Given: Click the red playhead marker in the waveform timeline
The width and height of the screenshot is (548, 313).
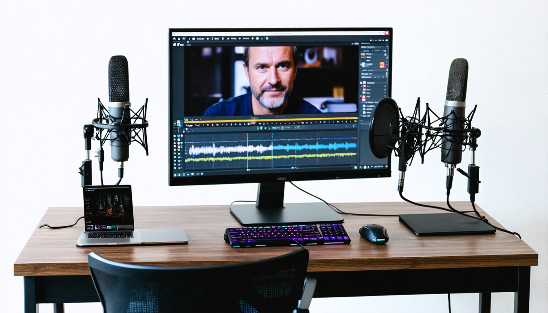Looking at the screenshot, I should pyautogui.click(x=247, y=151).
